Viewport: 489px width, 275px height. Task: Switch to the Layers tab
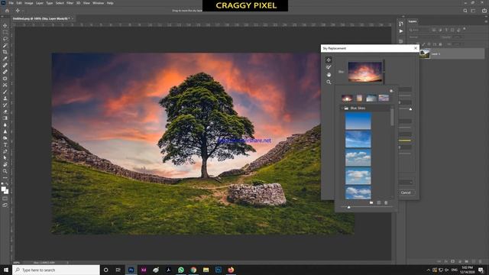(413, 21)
